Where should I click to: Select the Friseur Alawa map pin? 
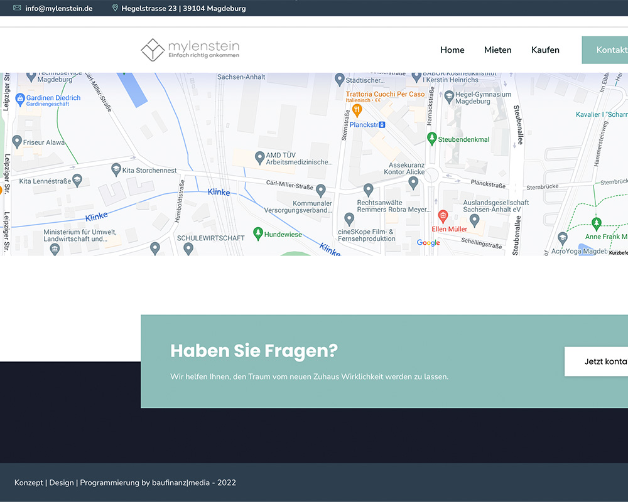coord(17,141)
